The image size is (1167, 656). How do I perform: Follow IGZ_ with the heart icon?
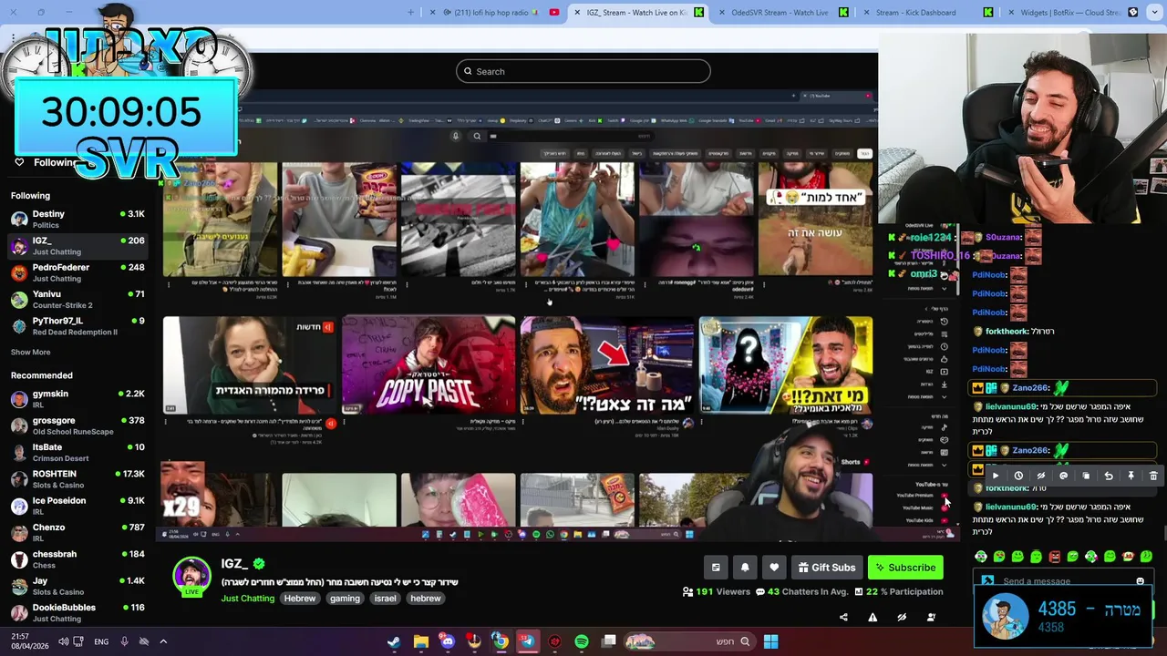point(774,568)
